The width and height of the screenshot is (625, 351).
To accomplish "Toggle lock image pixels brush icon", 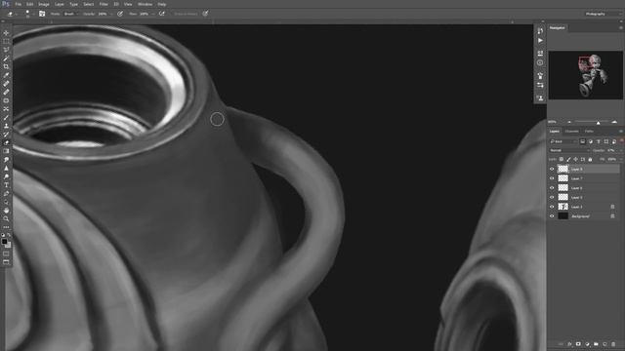I will [568, 159].
